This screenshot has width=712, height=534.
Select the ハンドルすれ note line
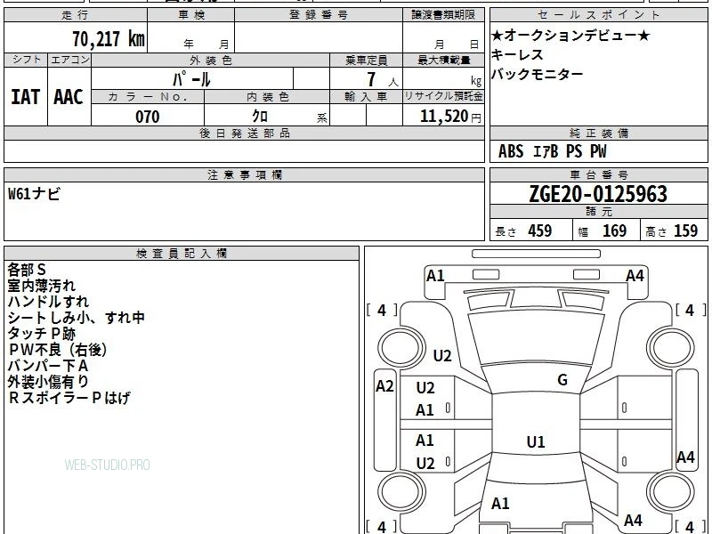48,302
